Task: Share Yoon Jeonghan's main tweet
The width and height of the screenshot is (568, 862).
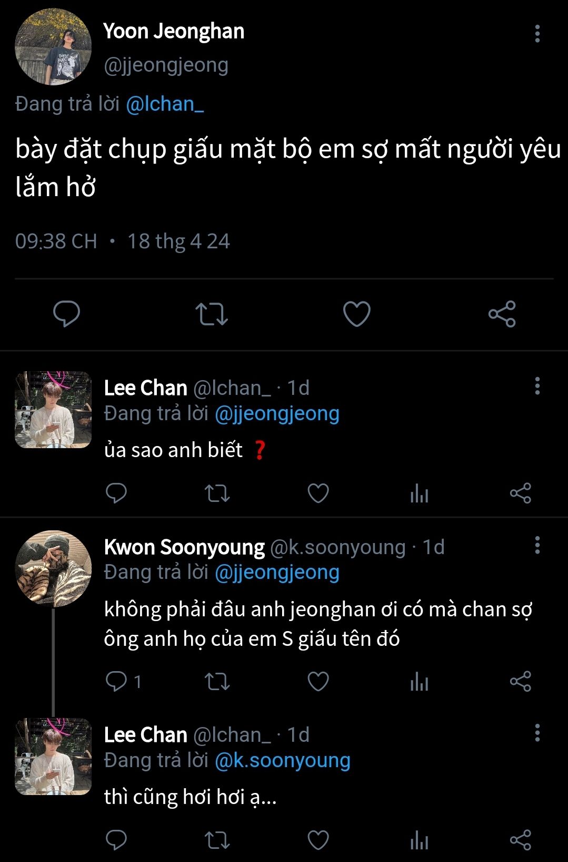Action: (502, 314)
